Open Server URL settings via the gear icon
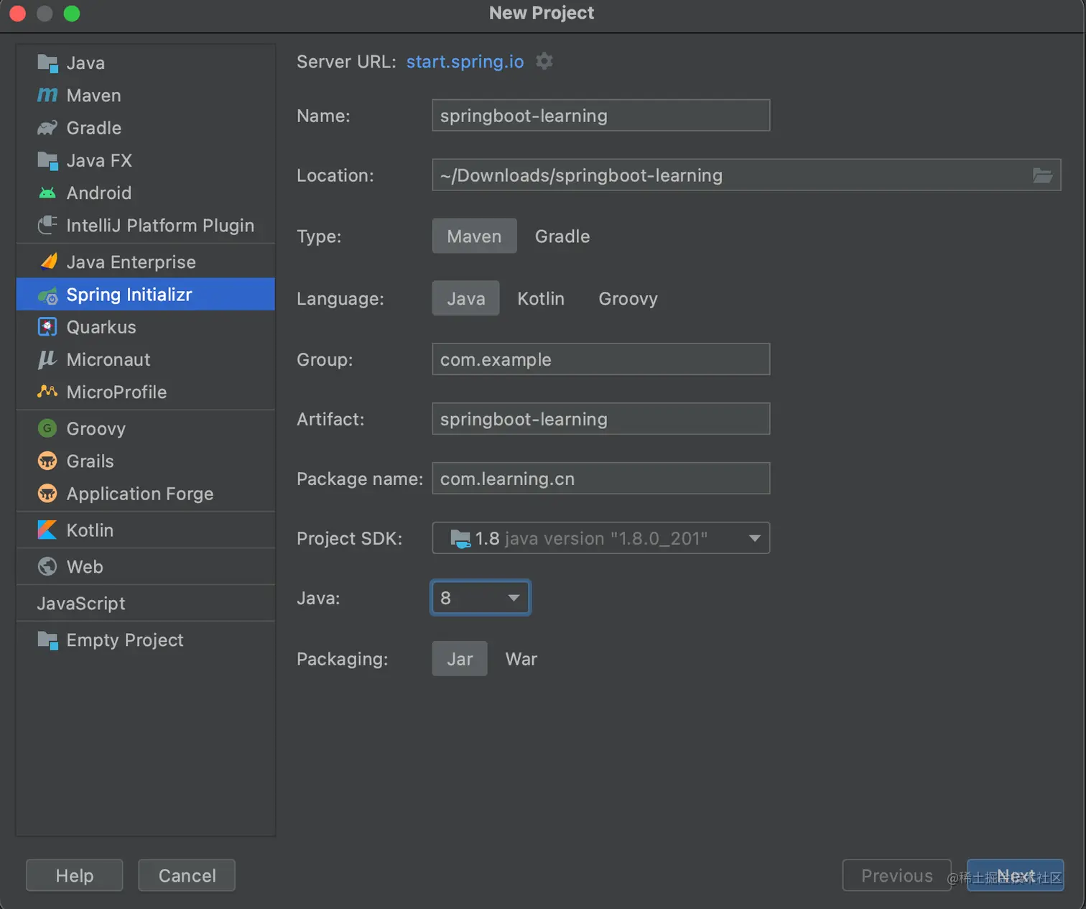1086x909 pixels. tap(544, 61)
